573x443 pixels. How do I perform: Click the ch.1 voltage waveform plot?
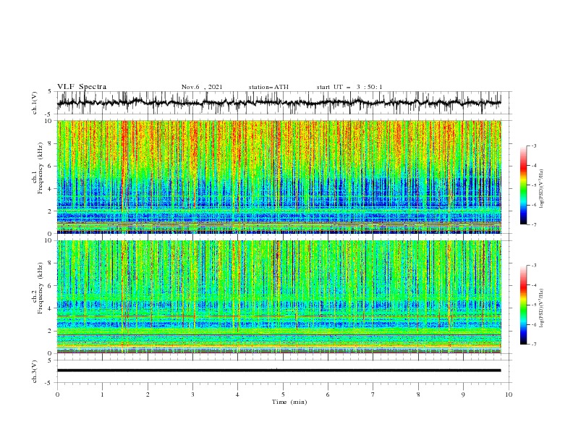click(279, 103)
